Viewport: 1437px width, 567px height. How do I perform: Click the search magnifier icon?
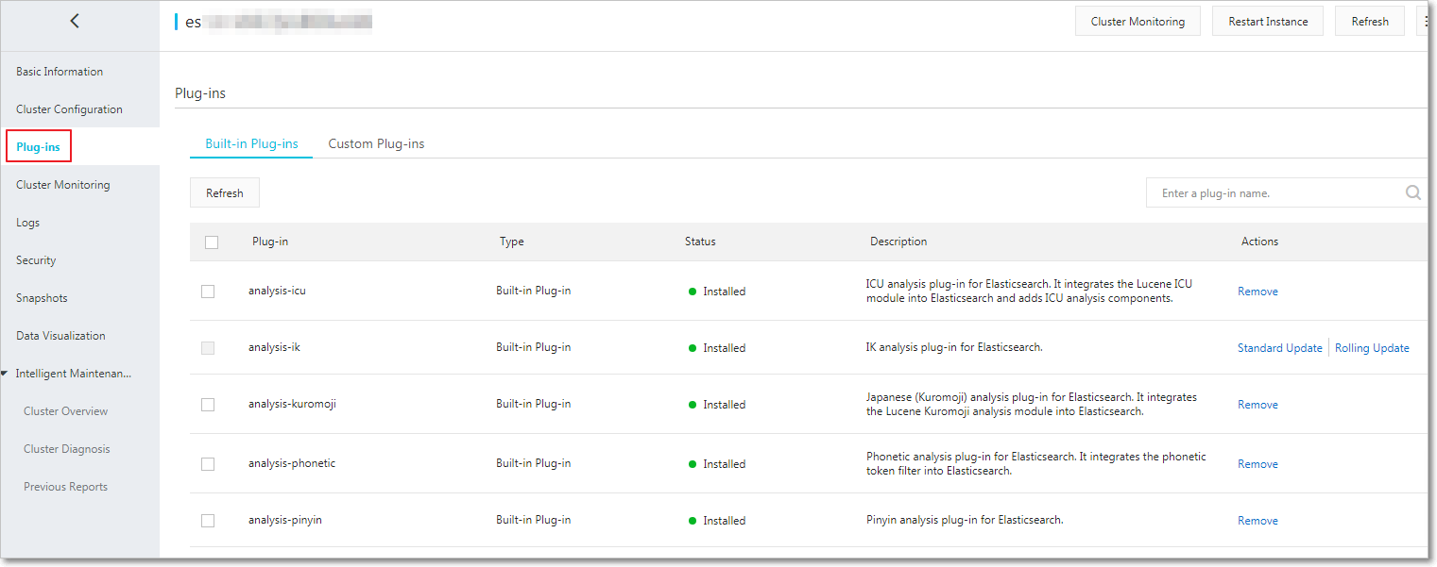1412,192
